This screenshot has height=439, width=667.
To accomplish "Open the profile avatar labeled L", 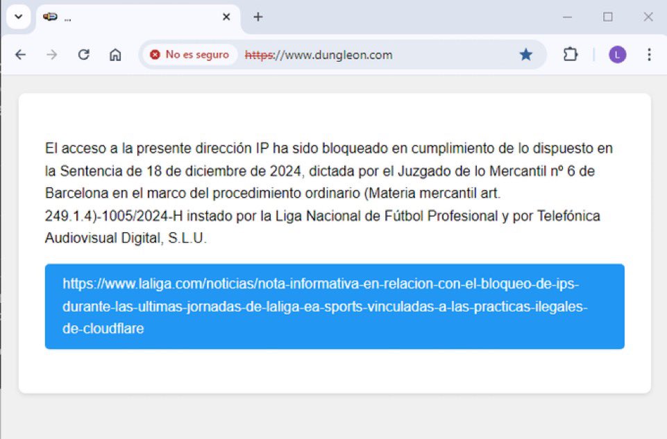I will (x=617, y=55).
